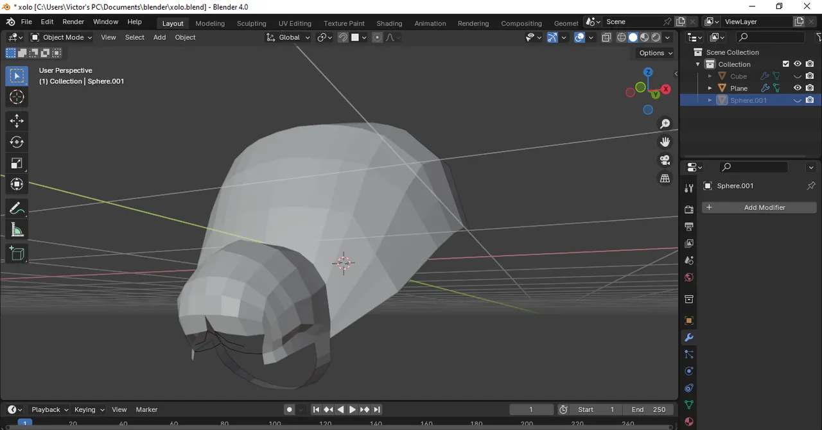
Task: Show the hidden Sphere.001 object
Action: pyautogui.click(x=798, y=100)
